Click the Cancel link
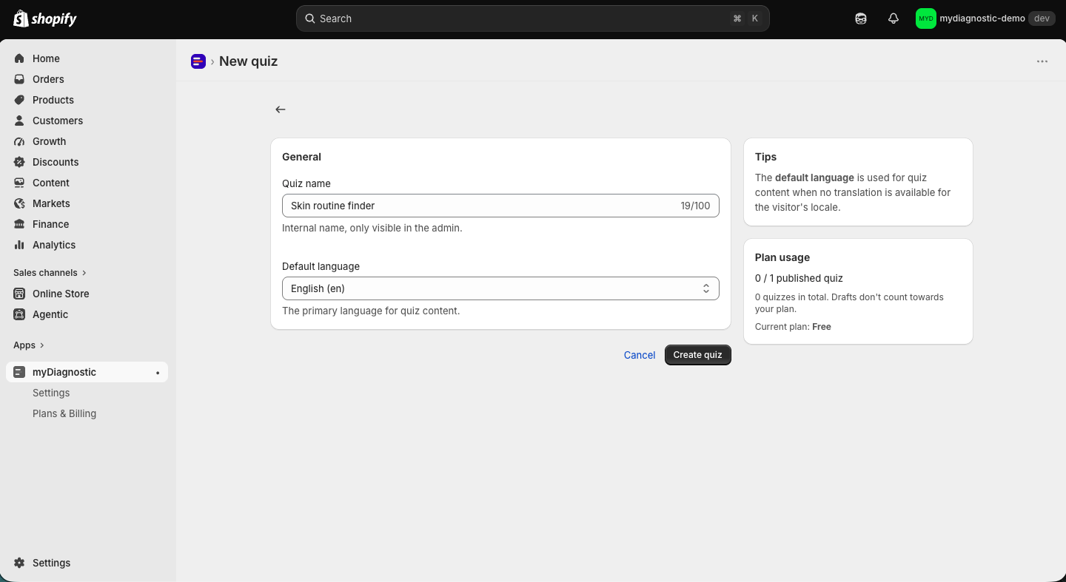This screenshot has height=582, width=1066. tap(640, 355)
